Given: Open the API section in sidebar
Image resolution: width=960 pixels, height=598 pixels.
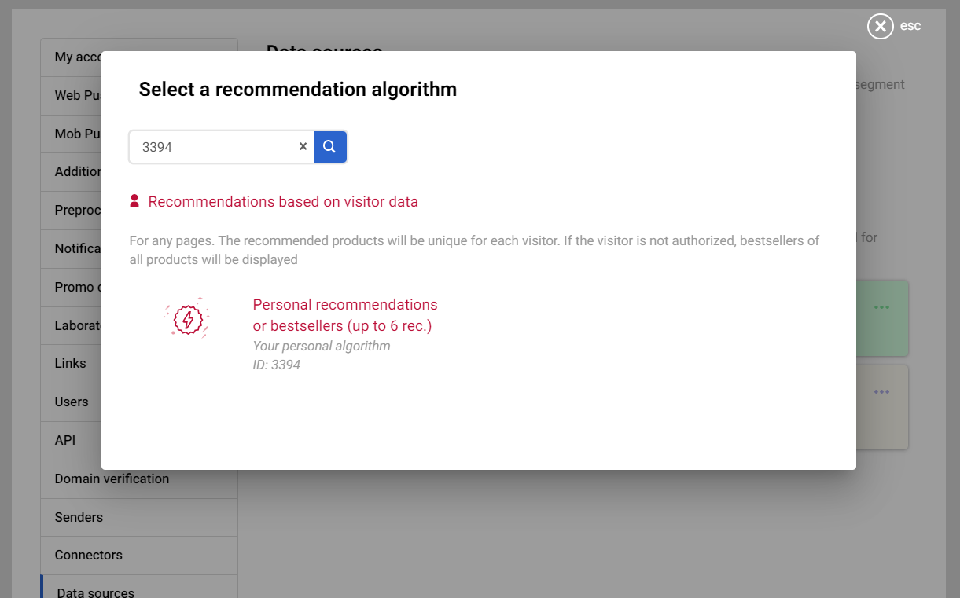Looking at the screenshot, I should (65, 440).
